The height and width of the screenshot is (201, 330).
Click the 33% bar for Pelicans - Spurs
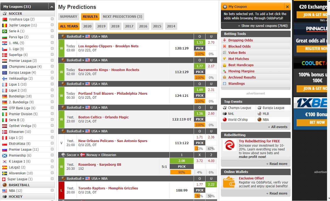click(x=200, y=149)
